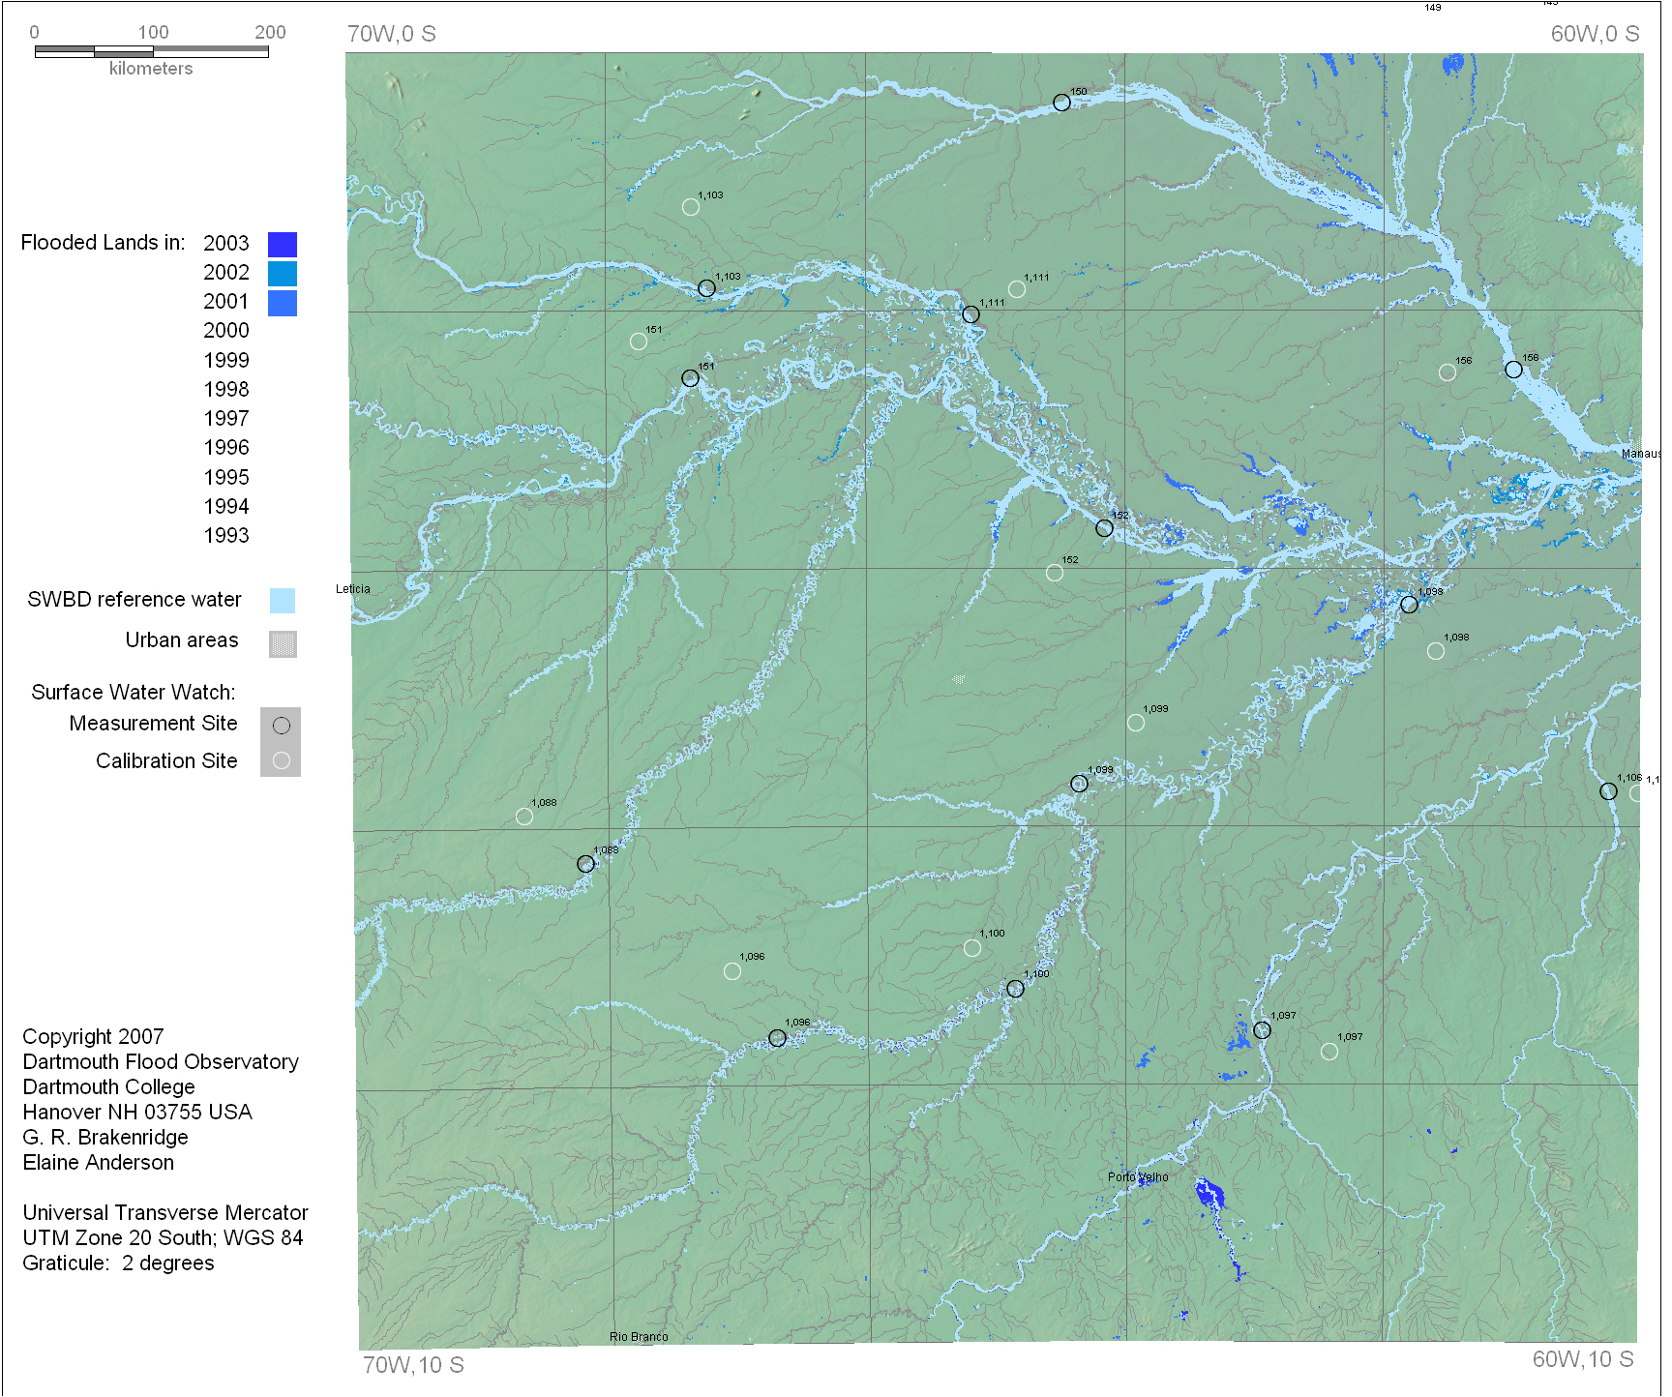Select the Urban areas legend swatch
This screenshot has height=1397, width=1672.
pos(283,644)
